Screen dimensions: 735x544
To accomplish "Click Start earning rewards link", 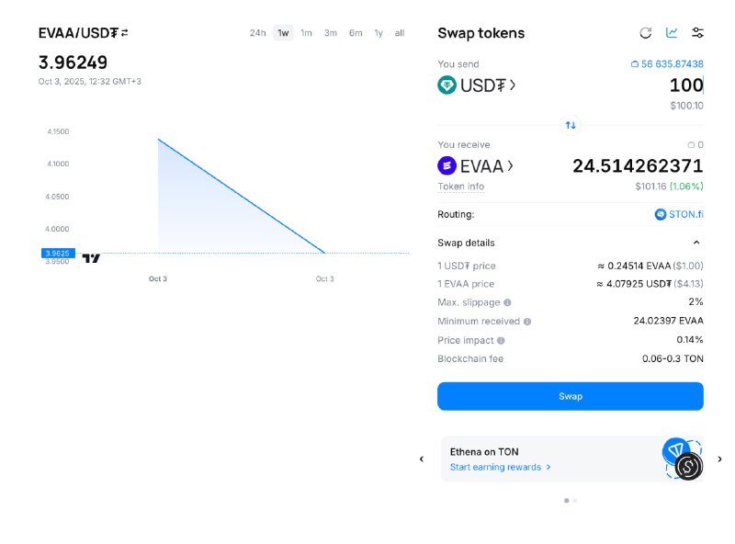I will 500,467.
